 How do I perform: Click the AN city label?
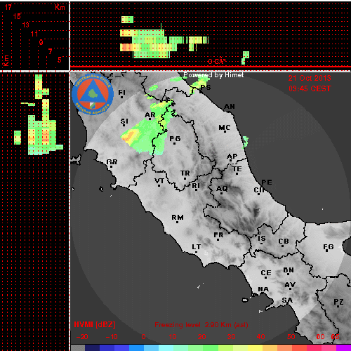click(230, 107)
